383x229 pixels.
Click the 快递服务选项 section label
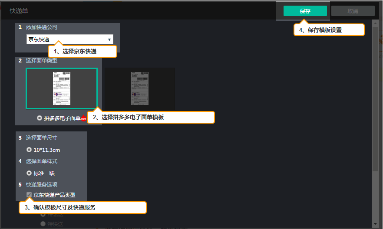click(x=42, y=185)
